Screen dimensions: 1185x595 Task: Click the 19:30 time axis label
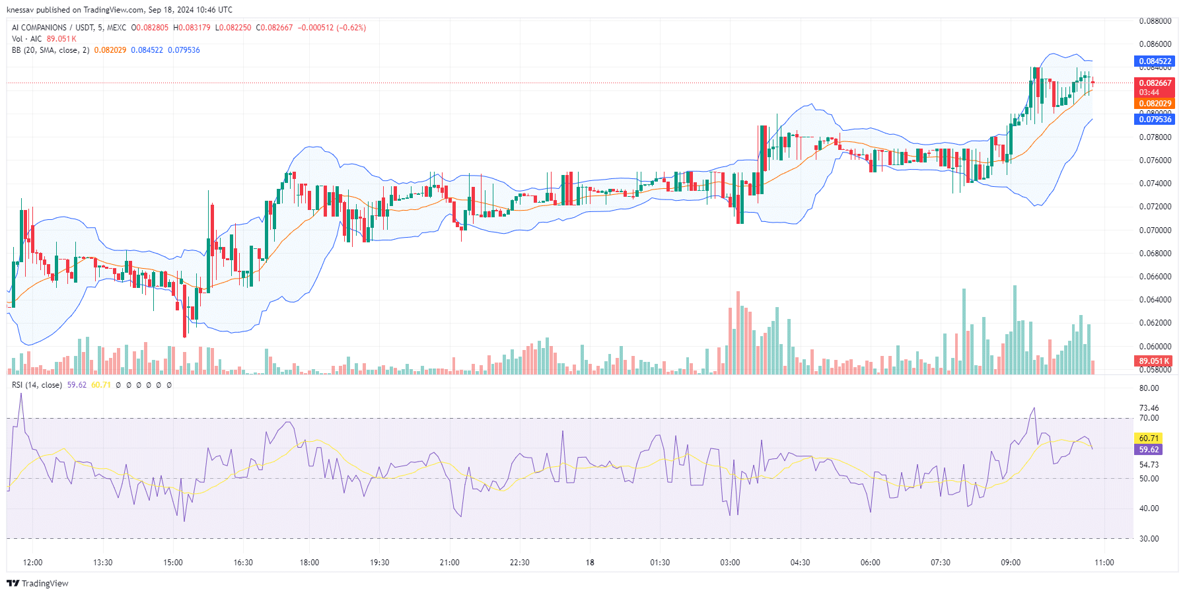379,563
